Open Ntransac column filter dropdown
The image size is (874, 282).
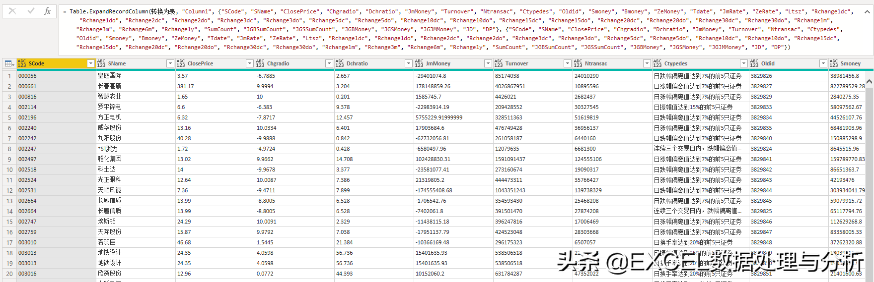(x=647, y=63)
